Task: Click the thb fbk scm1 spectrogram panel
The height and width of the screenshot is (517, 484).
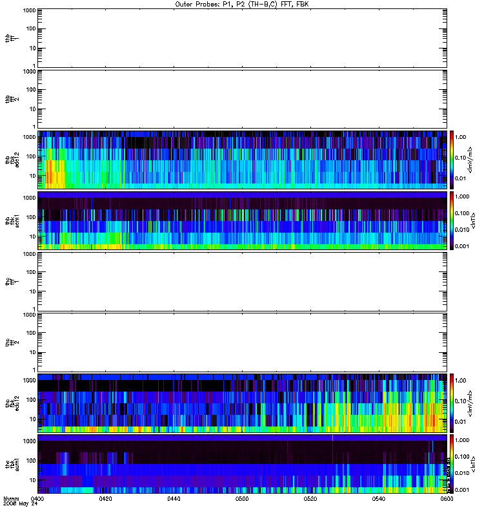Action: [x=243, y=220]
